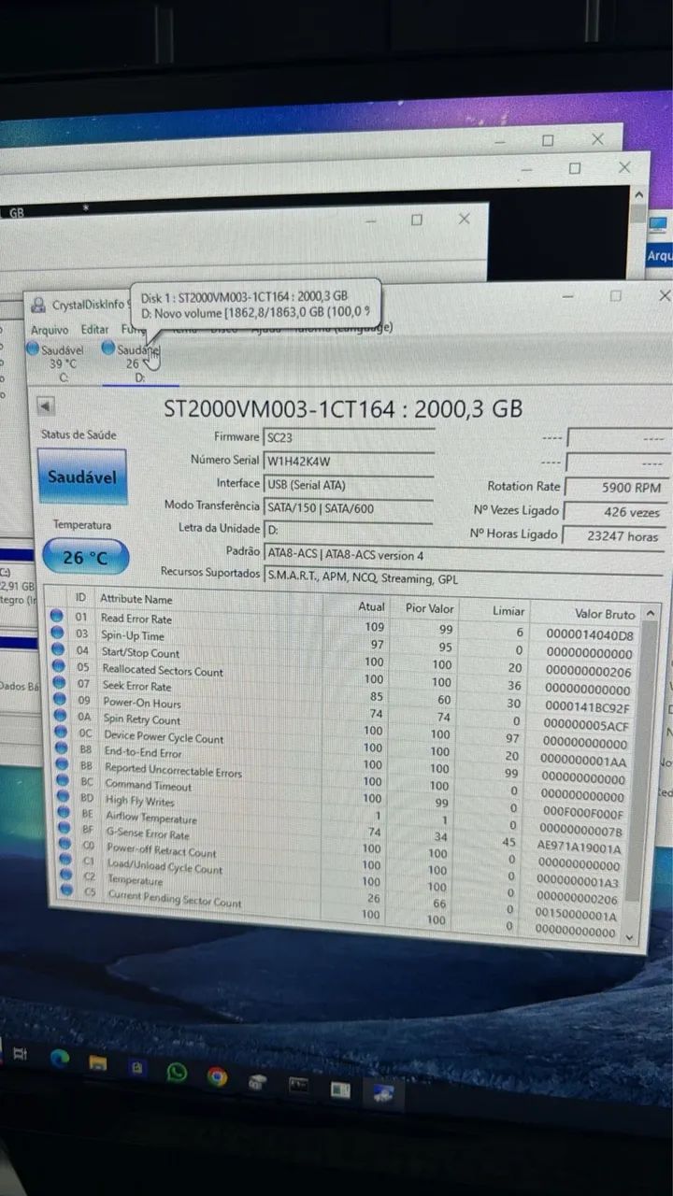The image size is (673, 1196).
Task: Open the Editar menu
Action: 94,329
